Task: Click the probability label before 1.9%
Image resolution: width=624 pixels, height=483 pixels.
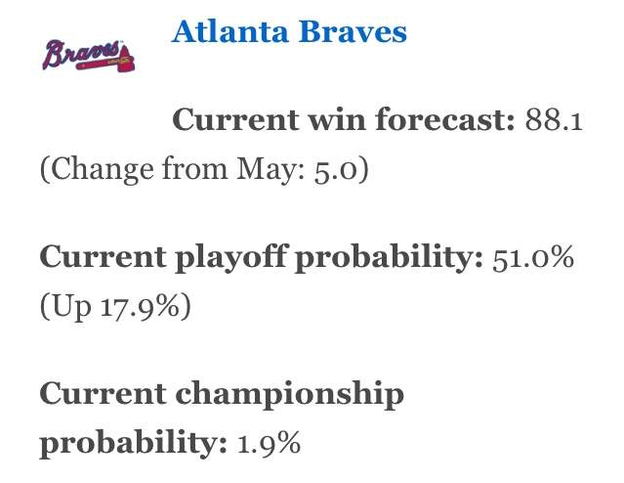Action: [134, 443]
